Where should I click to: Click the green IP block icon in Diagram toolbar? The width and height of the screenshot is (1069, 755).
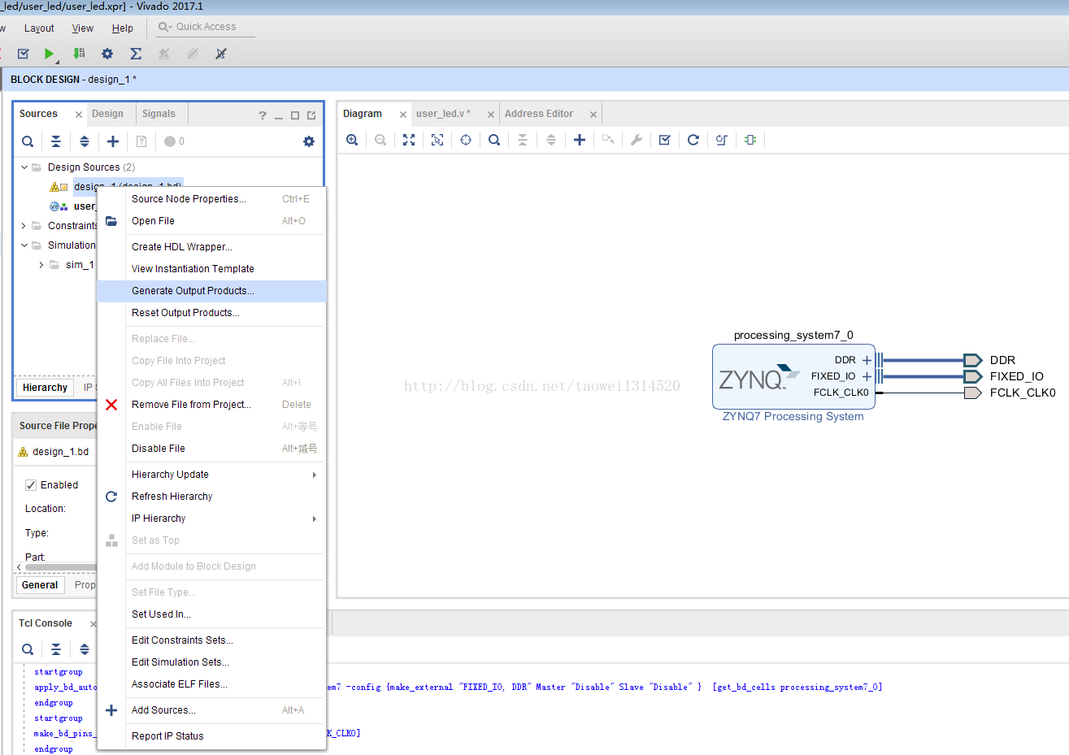(750, 140)
